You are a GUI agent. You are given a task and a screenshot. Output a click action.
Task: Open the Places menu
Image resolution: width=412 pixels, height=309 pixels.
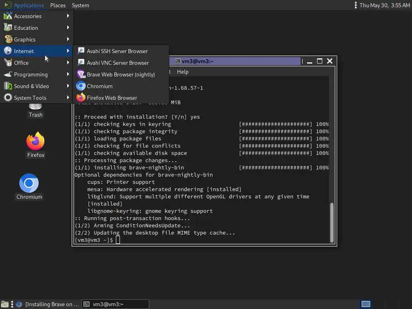pos(58,5)
